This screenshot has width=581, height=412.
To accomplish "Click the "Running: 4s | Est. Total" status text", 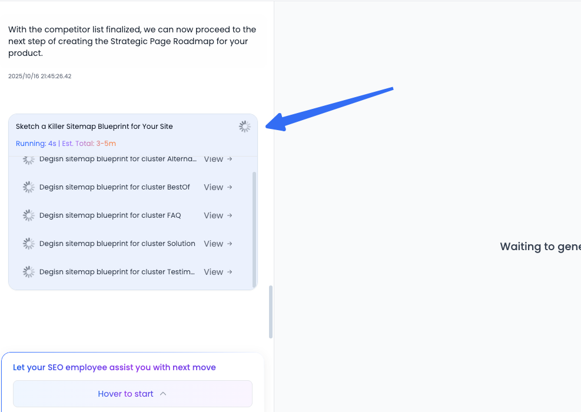I will 66,144.
